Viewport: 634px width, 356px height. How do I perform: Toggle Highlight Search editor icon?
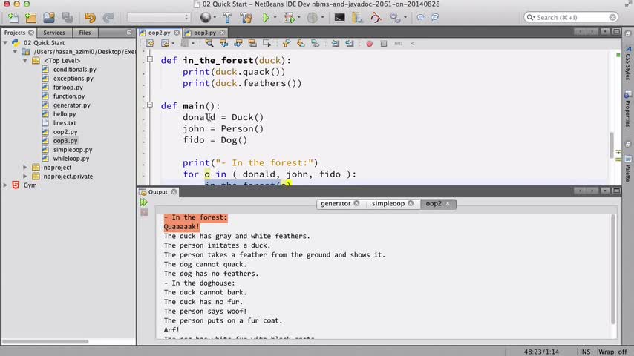click(x=252, y=44)
